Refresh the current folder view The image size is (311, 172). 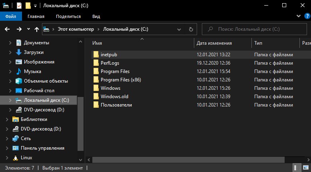pyautogui.click(x=191, y=29)
